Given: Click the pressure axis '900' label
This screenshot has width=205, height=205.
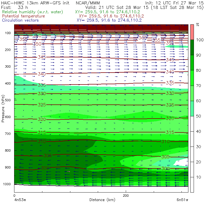Looking at the screenshot, I should (x=8, y=167).
